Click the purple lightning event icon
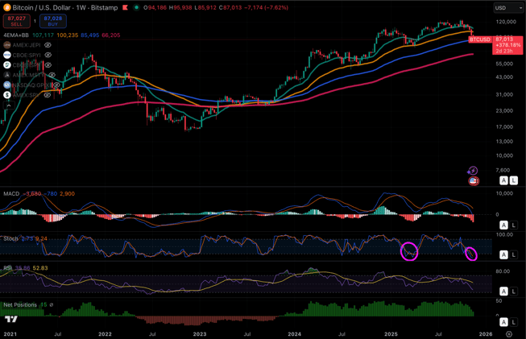Screen dimensions: 526x339 tap(473, 171)
